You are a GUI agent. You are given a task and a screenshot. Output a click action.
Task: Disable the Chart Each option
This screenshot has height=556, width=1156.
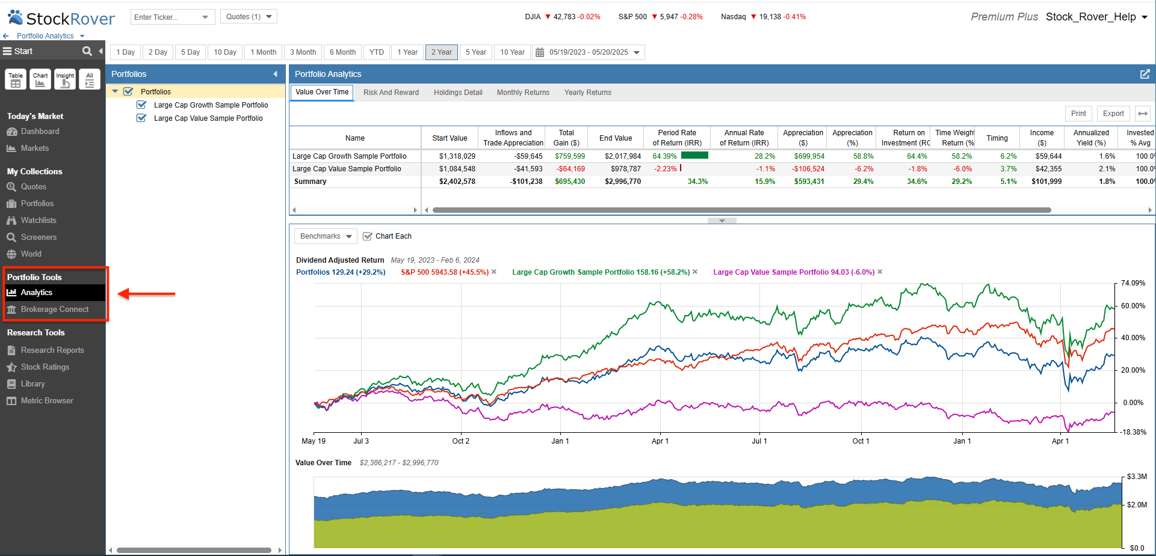pyautogui.click(x=368, y=236)
